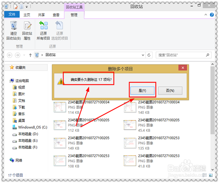The width and height of the screenshot is (219, 183).
Task: Click the '17 个项目' status bar text
Action: click(x=15, y=175)
